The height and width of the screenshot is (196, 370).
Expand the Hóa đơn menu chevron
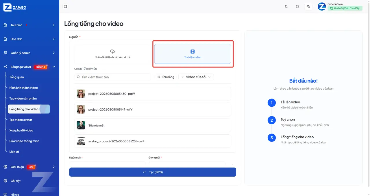pyautogui.click(x=54, y=39)
